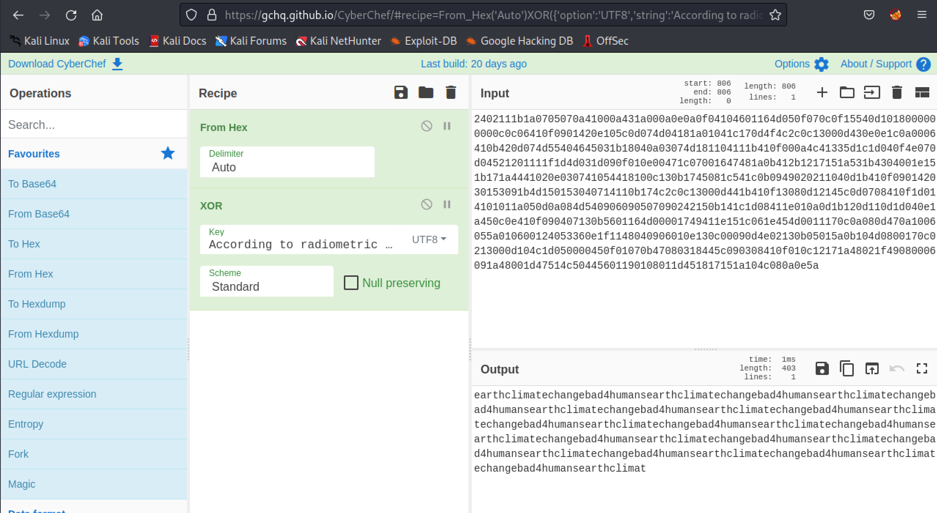Enable the Null preserving checkbox
The image size is (937, 513).
(351, 283)
